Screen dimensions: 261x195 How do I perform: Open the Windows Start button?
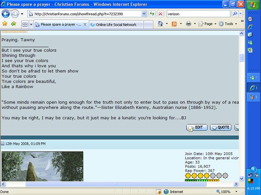tap(253, 5)
